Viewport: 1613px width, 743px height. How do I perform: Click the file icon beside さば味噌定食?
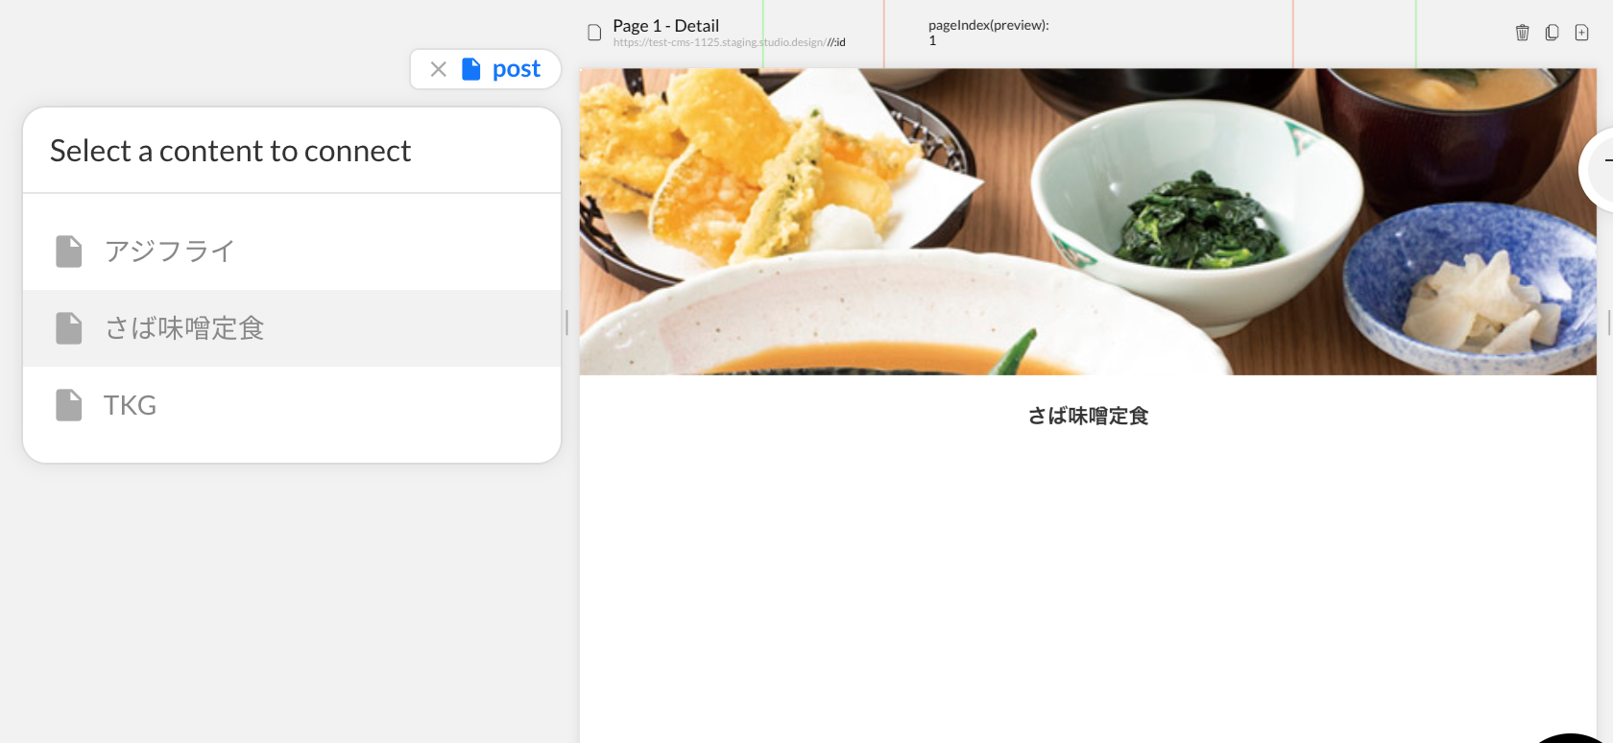[69, 328]
